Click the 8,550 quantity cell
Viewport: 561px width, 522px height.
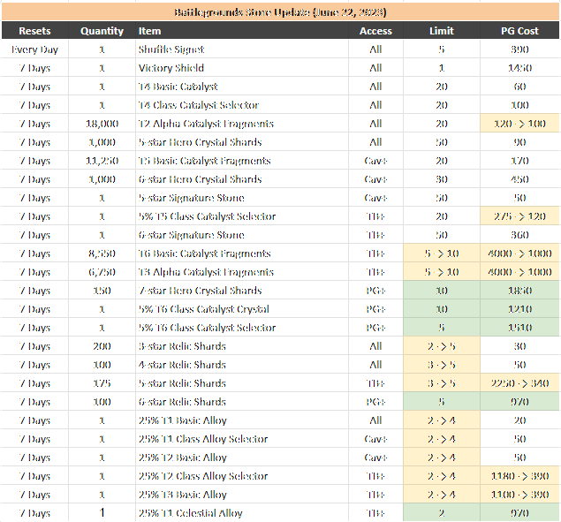[102, 253]
